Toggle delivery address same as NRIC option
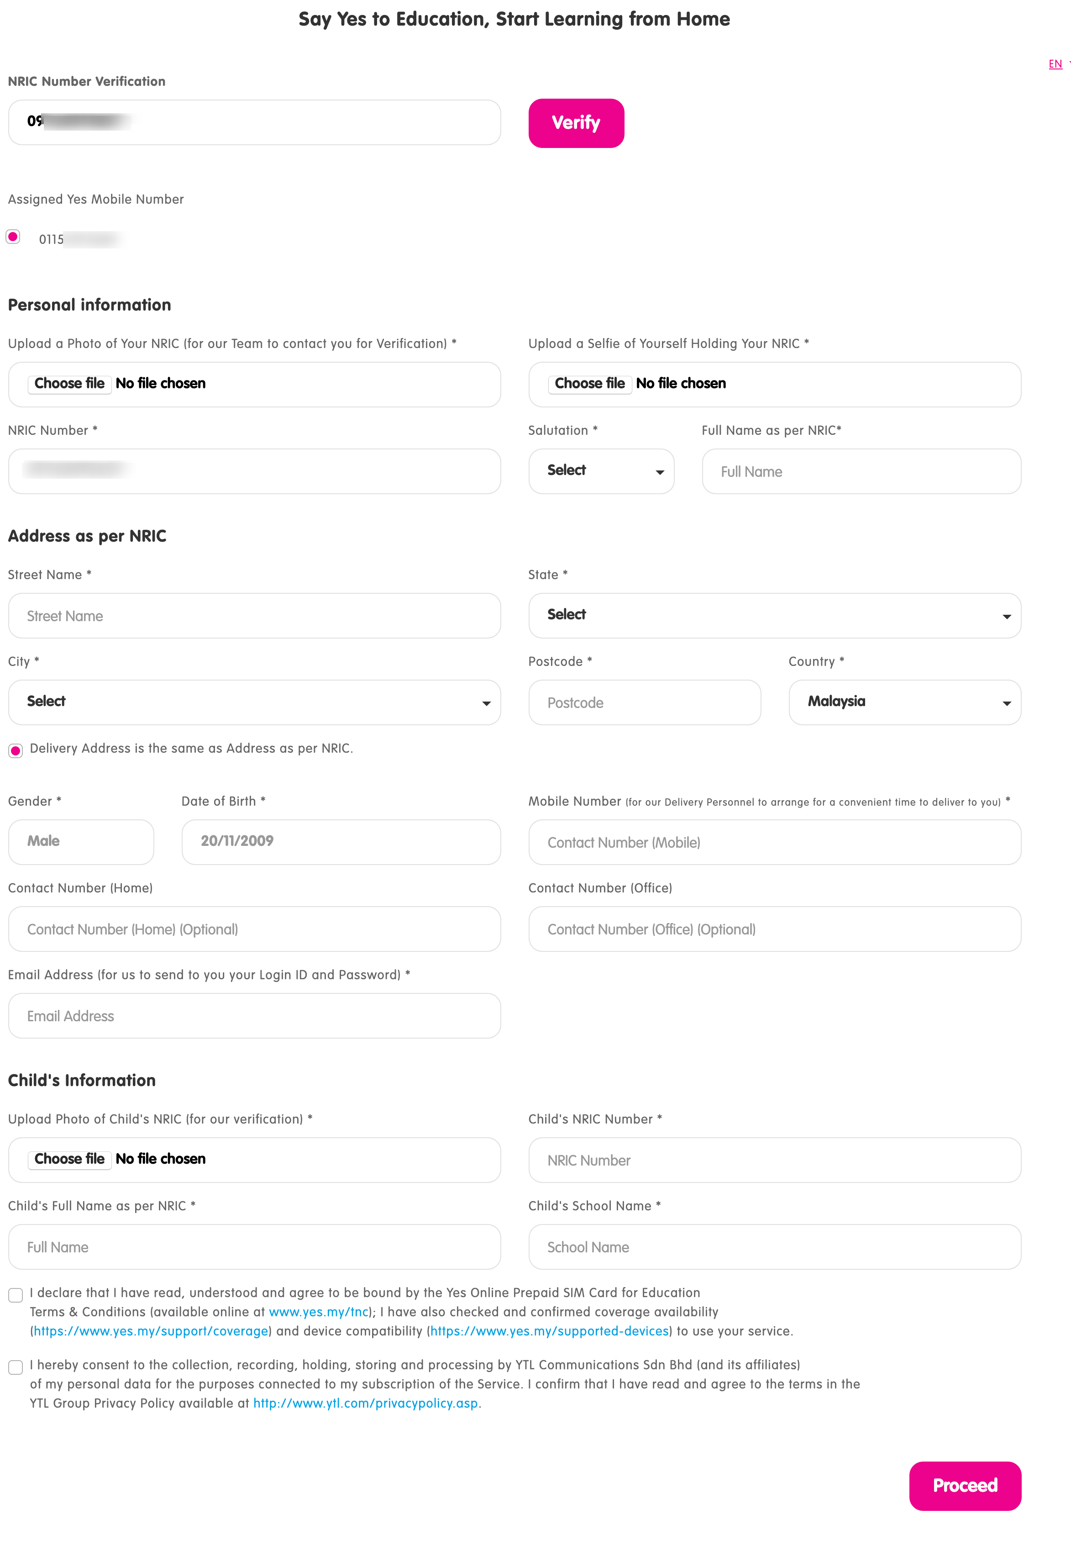The height and width of the screenshot is (1552, 1071). [x=16, y=750]
